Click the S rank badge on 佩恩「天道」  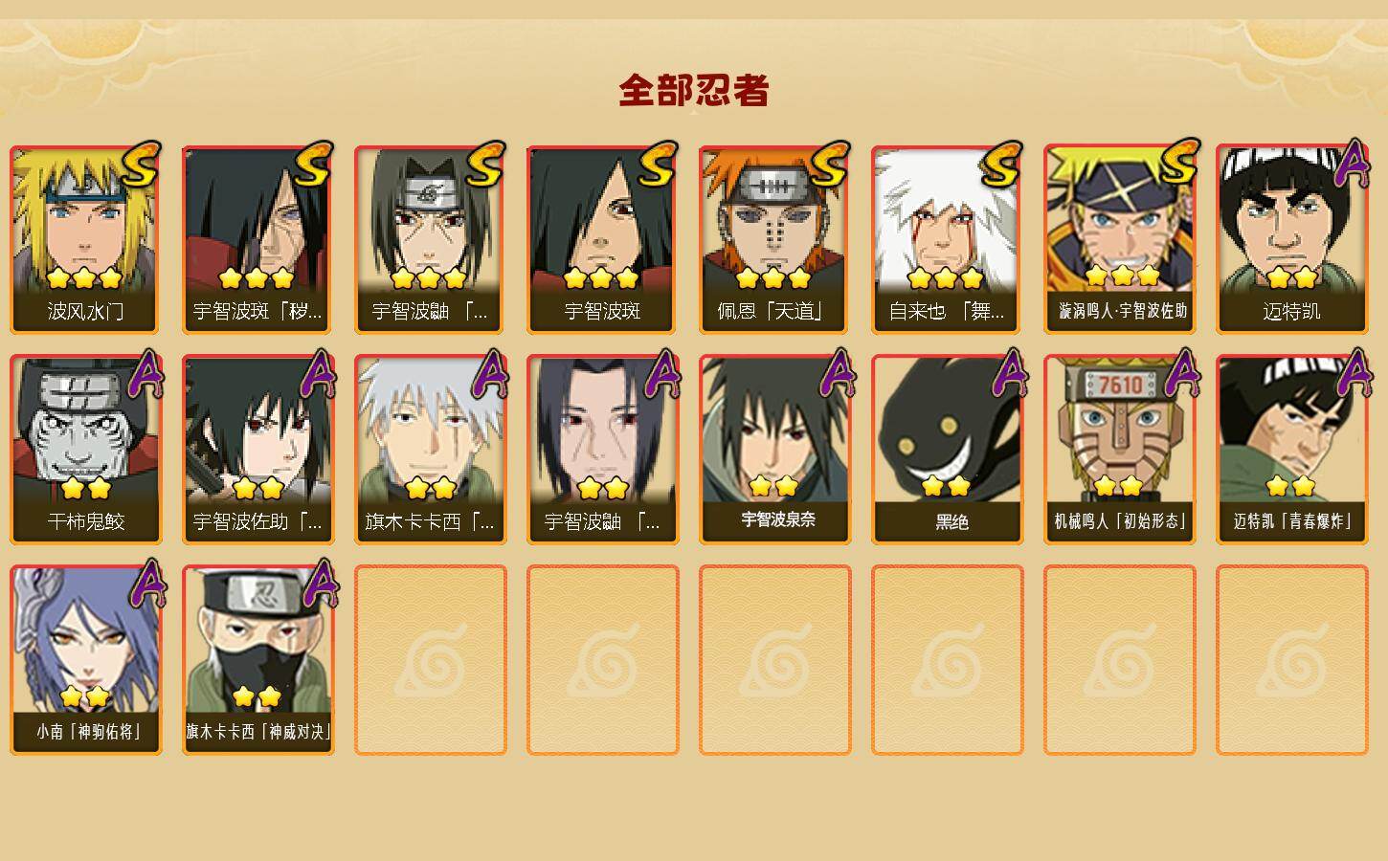[829, 165]
